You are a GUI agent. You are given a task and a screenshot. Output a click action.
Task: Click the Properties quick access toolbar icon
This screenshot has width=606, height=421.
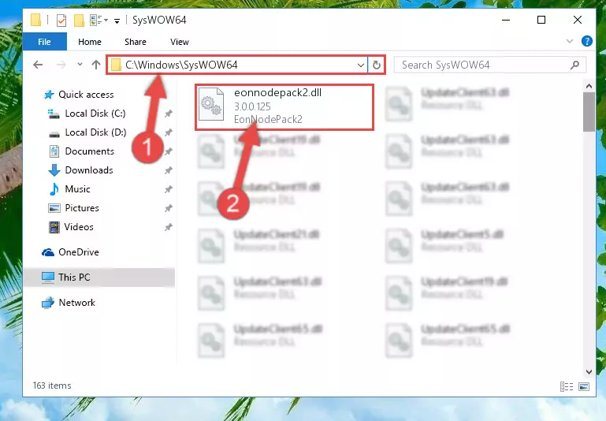point(61,20)
